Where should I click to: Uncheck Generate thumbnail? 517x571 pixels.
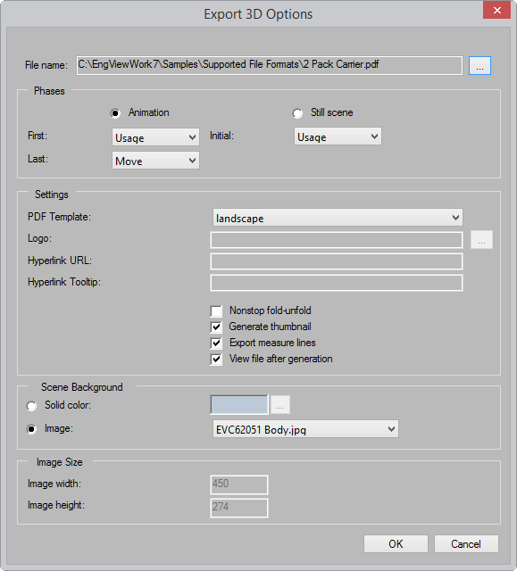tap(216, 327)
